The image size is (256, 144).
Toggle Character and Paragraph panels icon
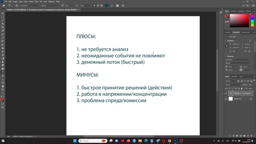[x=117, y=6]
